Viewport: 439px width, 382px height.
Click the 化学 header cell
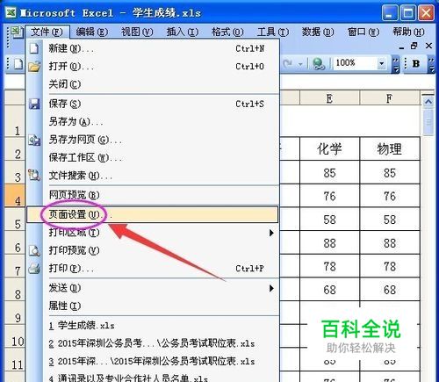[x=329, y=149]
